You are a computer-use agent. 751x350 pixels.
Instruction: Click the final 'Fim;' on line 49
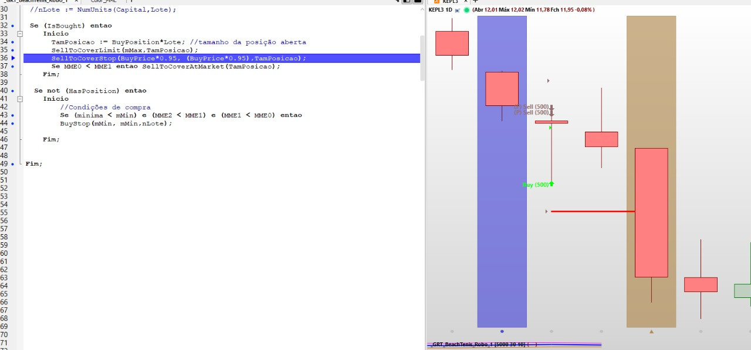34,164
